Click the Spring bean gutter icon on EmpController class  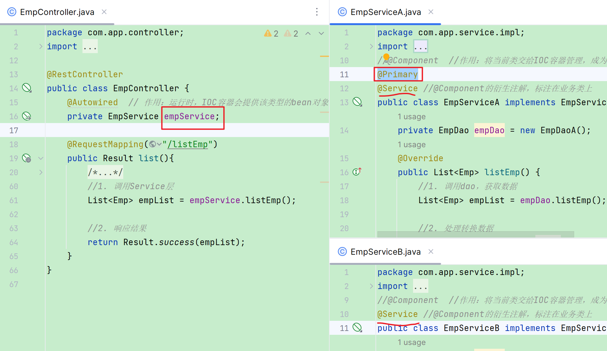[27, 88]
